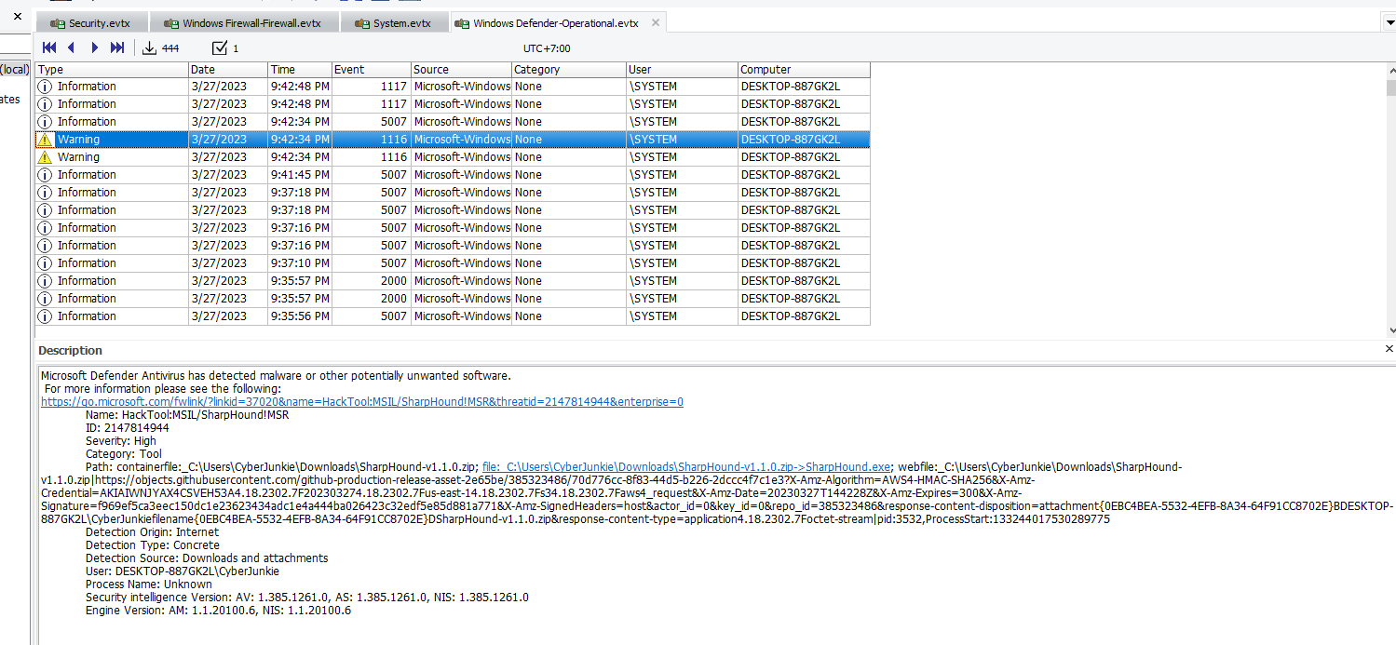The width and height of the screenshot is (1396, 645).
Task: Toggle the selected events checkmark counter
Action: point(220,47)
